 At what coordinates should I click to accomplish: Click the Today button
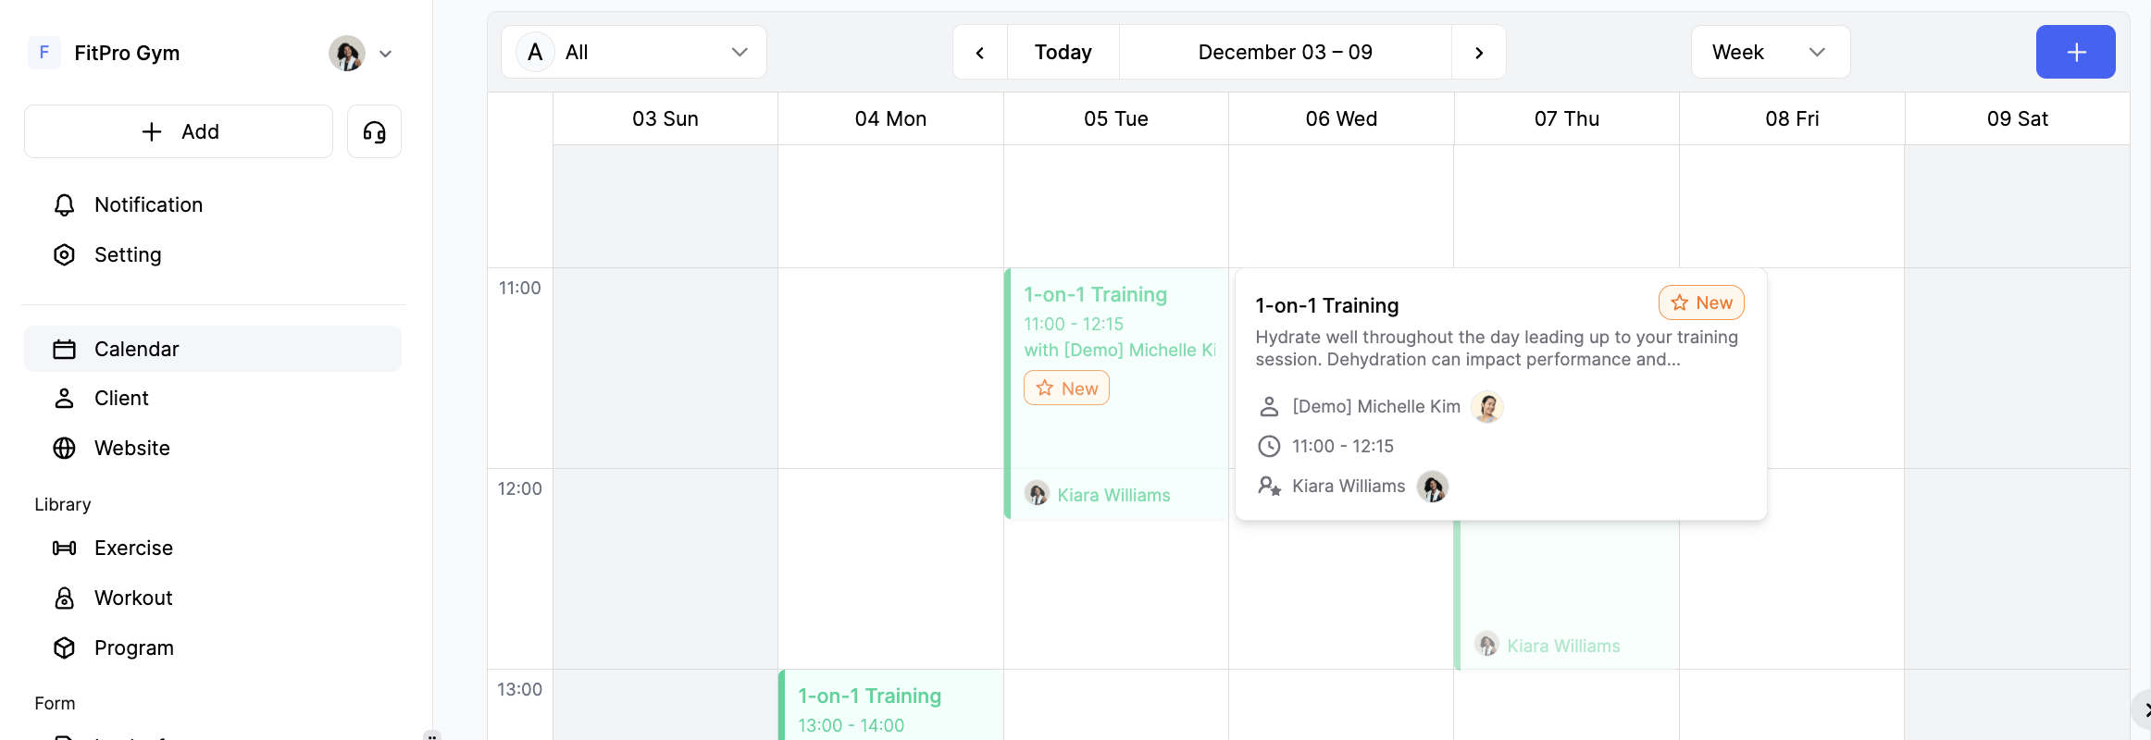[x=1063, y=52]
